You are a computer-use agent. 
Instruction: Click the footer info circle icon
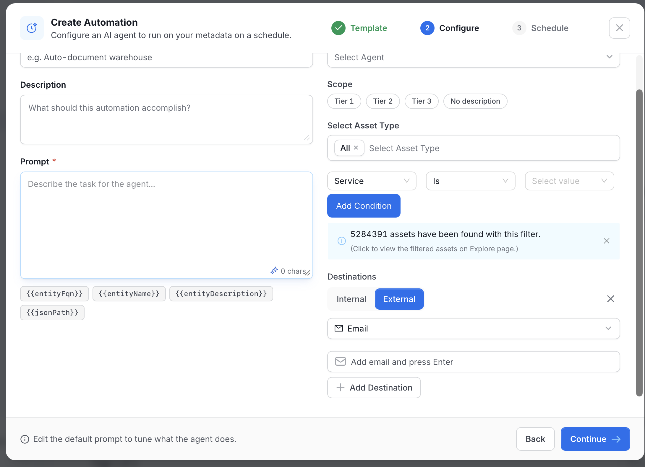point(25,439)
